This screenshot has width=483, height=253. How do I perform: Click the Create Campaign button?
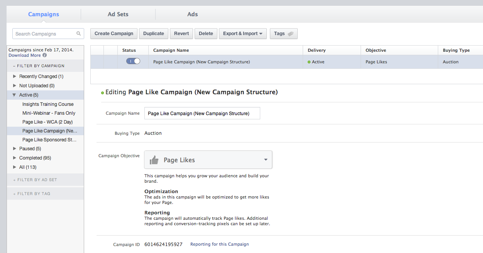click(x=114, y=34)
